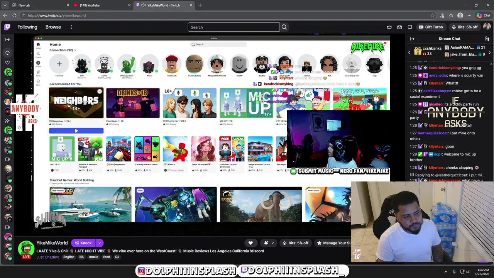The width and height of the screenshot is (494, 278).
Task: Select the YikeMikeWorld - Twitch tab
Action: (164, 5)
